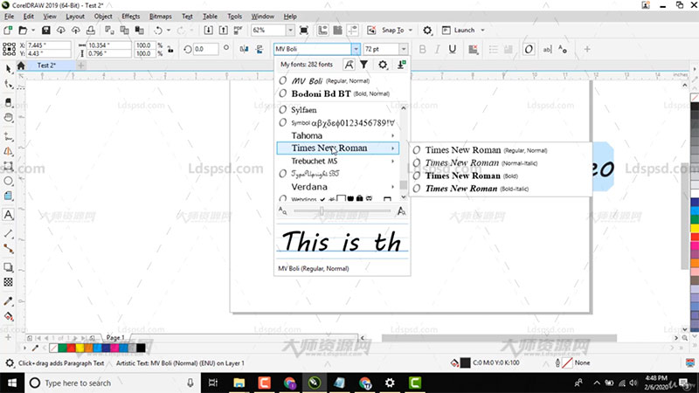699x393 pixels.
Task: Click the font filter funnel icon
Action: tap(364, 65)
